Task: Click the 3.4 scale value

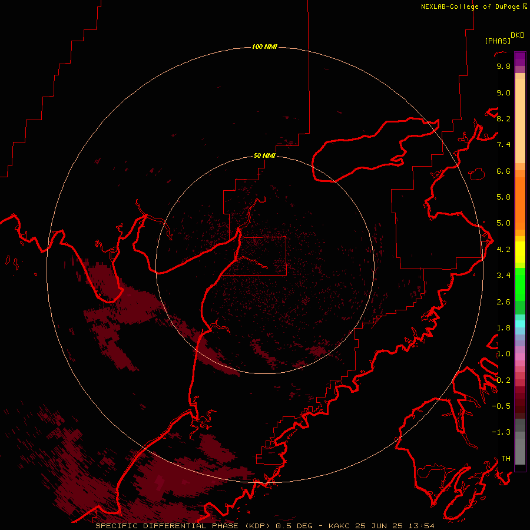Action: point(503,276)
